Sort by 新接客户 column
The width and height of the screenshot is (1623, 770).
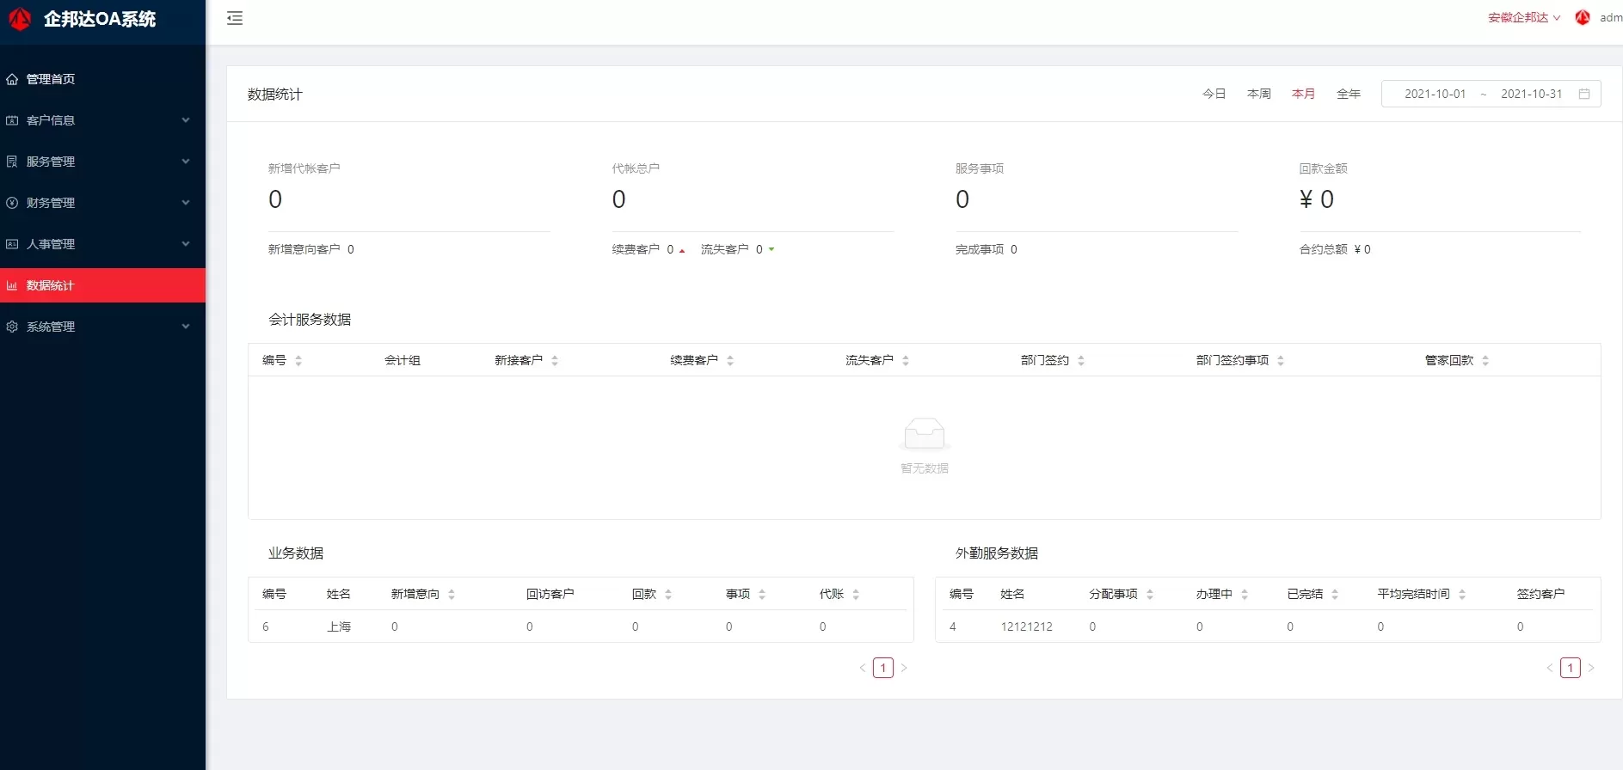[x=555, y=361]
